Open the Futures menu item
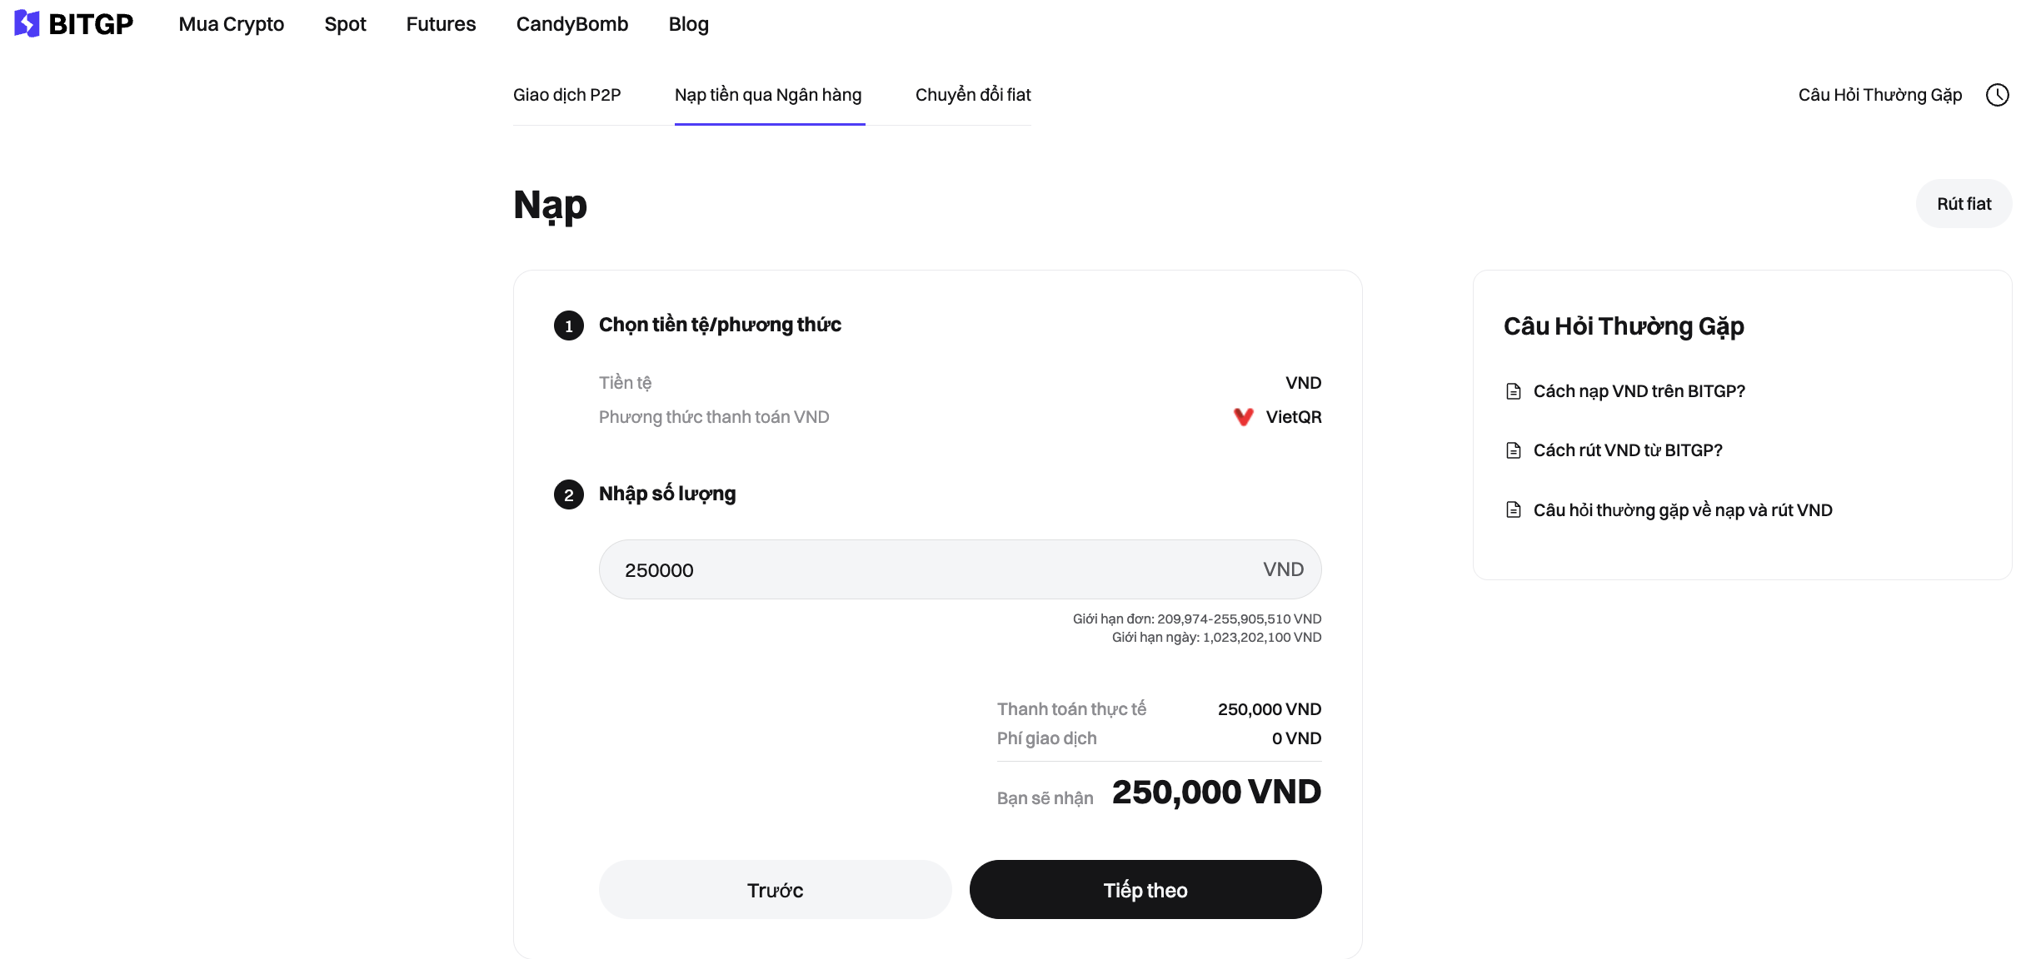Screen dimensions: 2031x959 coord(441,24)
